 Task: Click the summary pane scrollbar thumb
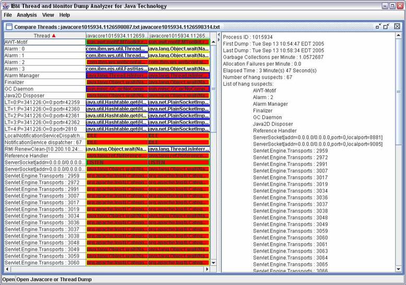tap(399, 91)
